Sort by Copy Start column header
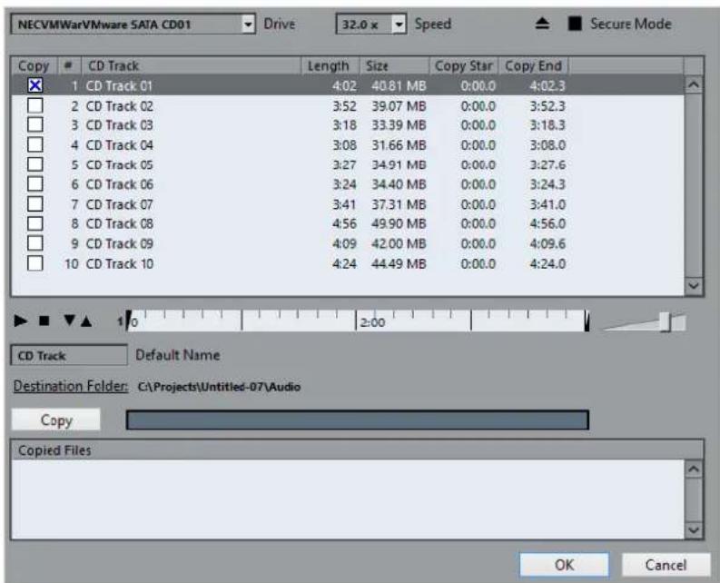Viewport: 720px width, 583px height. (x=464, y=65)
